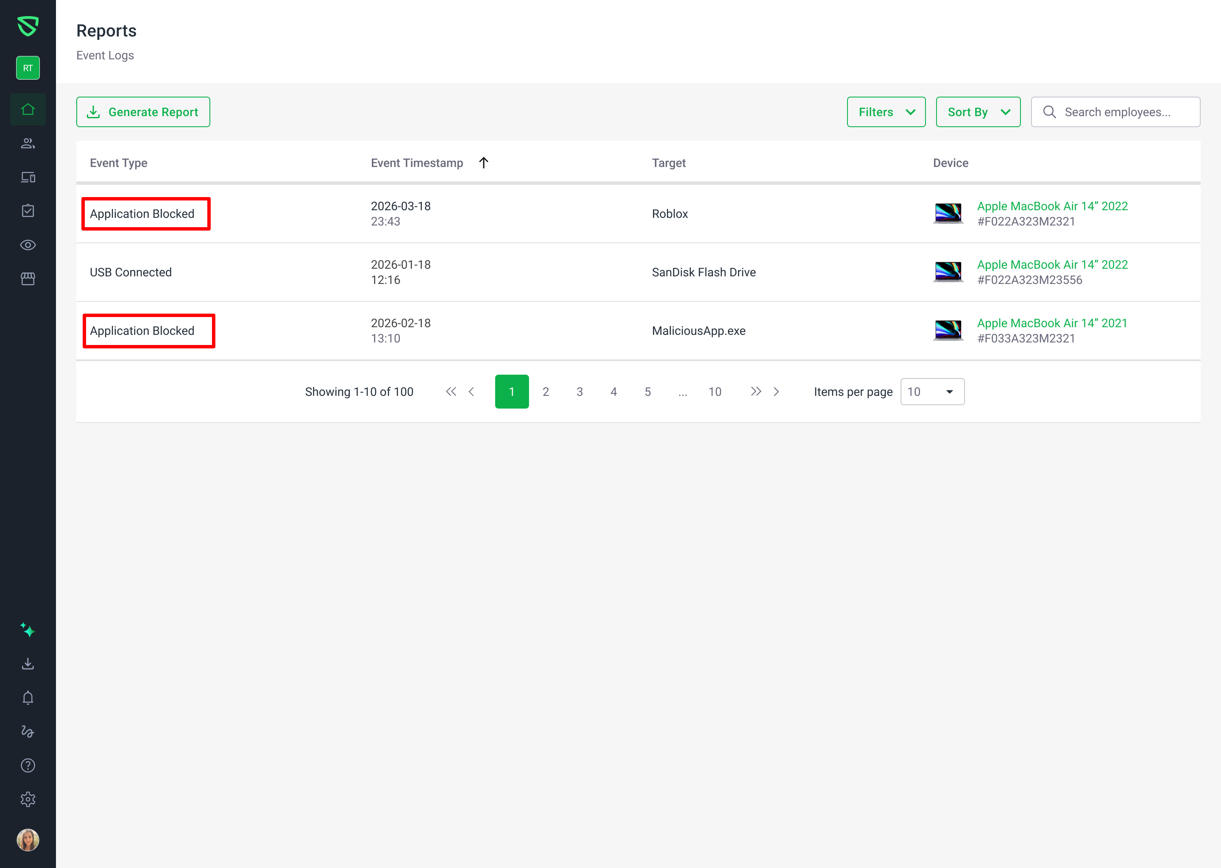
Task: Go to page 10 in pagination
Action: [x=715, y=392]
